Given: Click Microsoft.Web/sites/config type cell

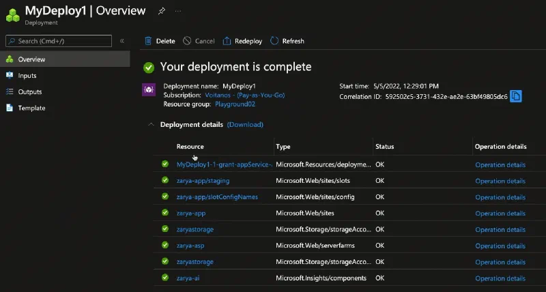Looking at the screenshot, I should 315,197.
